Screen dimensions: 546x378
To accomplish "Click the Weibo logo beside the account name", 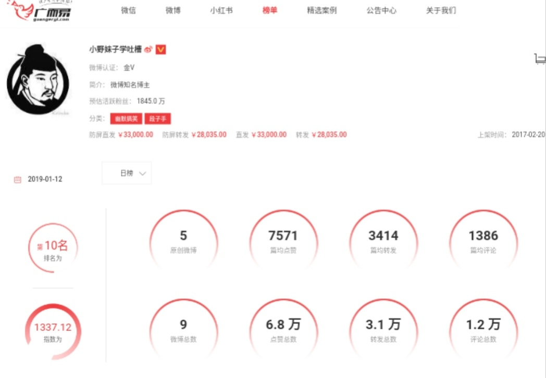I will click(x=148, y=50).
